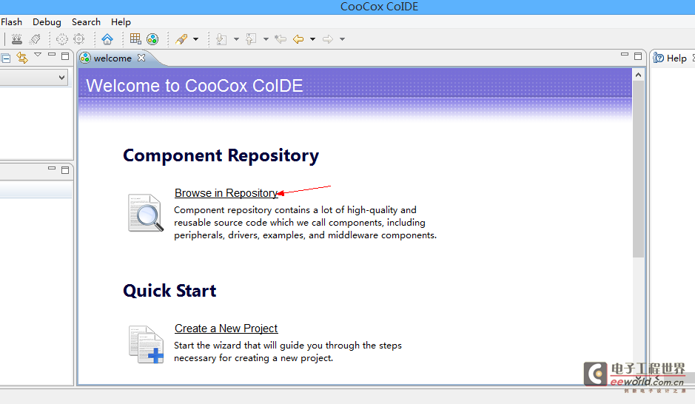Open the left panel View Menu triangle
The image size is (695, 404).
click(38, 55)
